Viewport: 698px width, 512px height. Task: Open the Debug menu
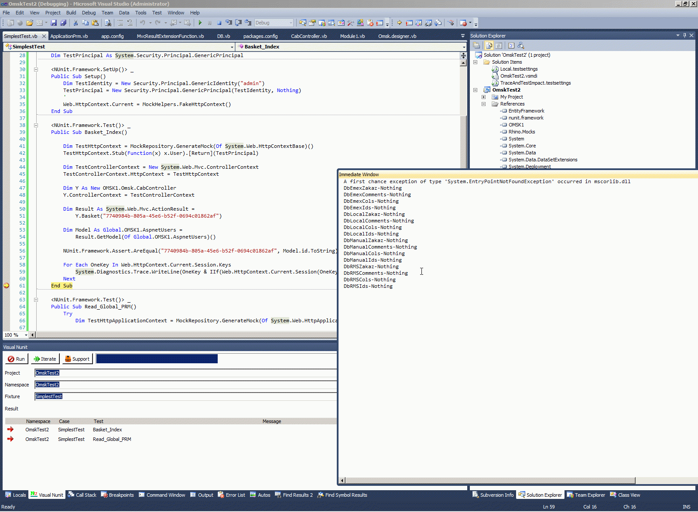pyautogui.click(x=89, y=13)
